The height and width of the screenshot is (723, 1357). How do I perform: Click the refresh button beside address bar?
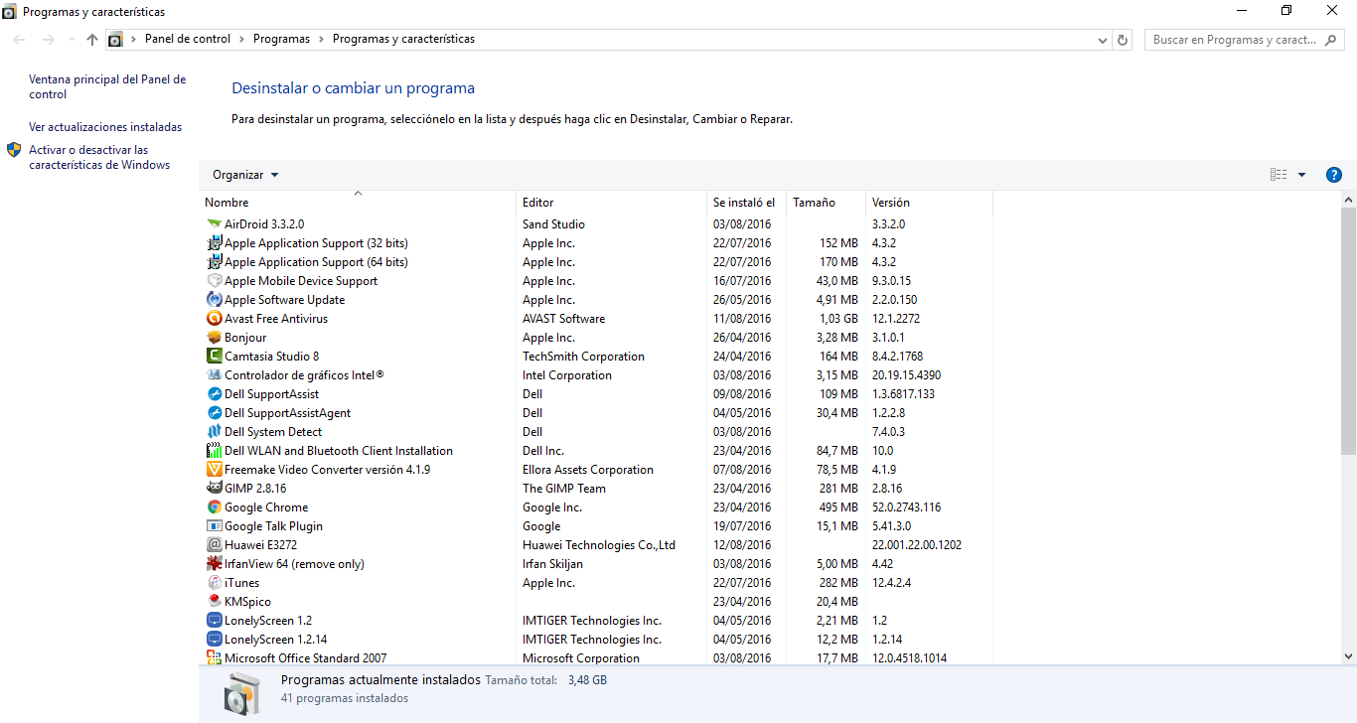point(1124,40)
